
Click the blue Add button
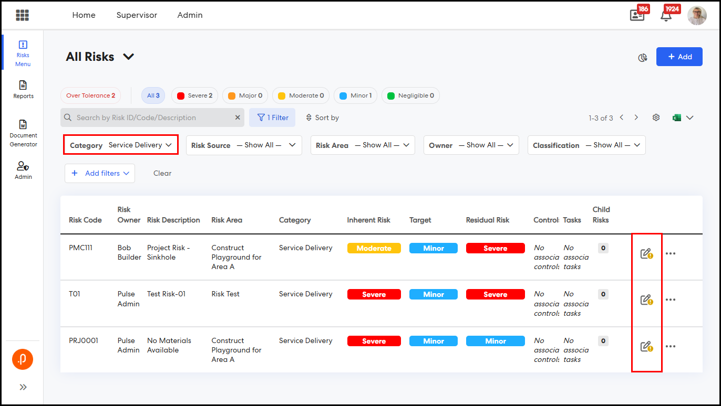pos(679,57)
